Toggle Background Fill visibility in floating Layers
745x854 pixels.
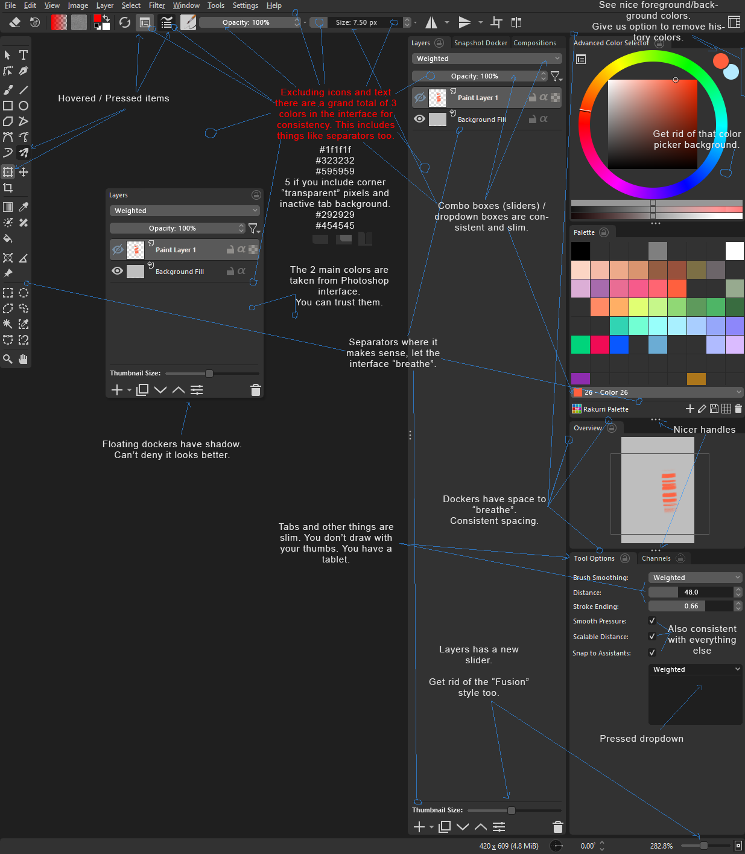pos(118,271)
